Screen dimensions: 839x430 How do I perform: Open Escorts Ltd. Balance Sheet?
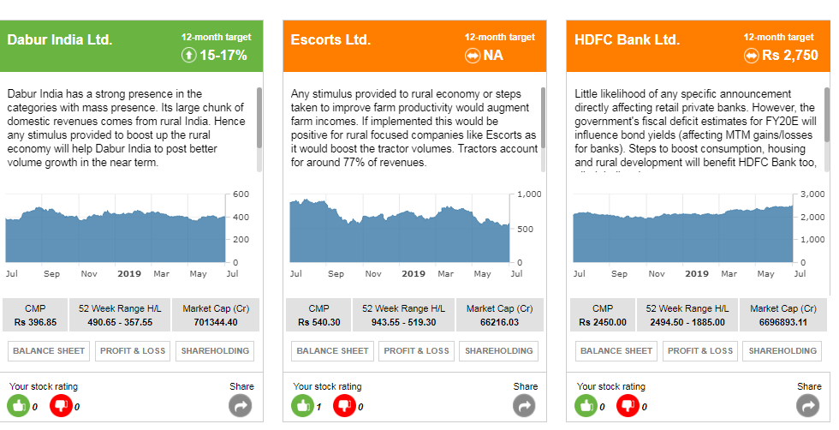click(332, 351)
